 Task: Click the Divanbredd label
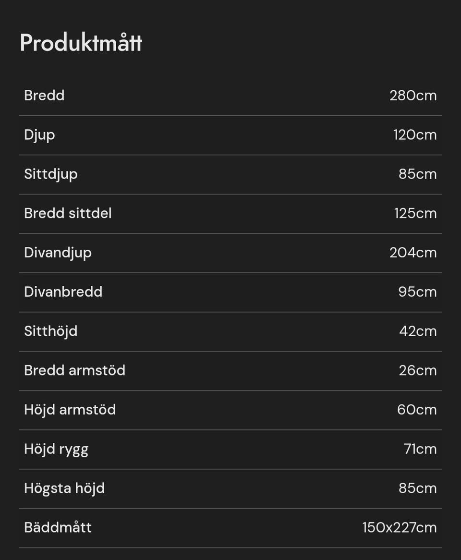pos(63,292)
